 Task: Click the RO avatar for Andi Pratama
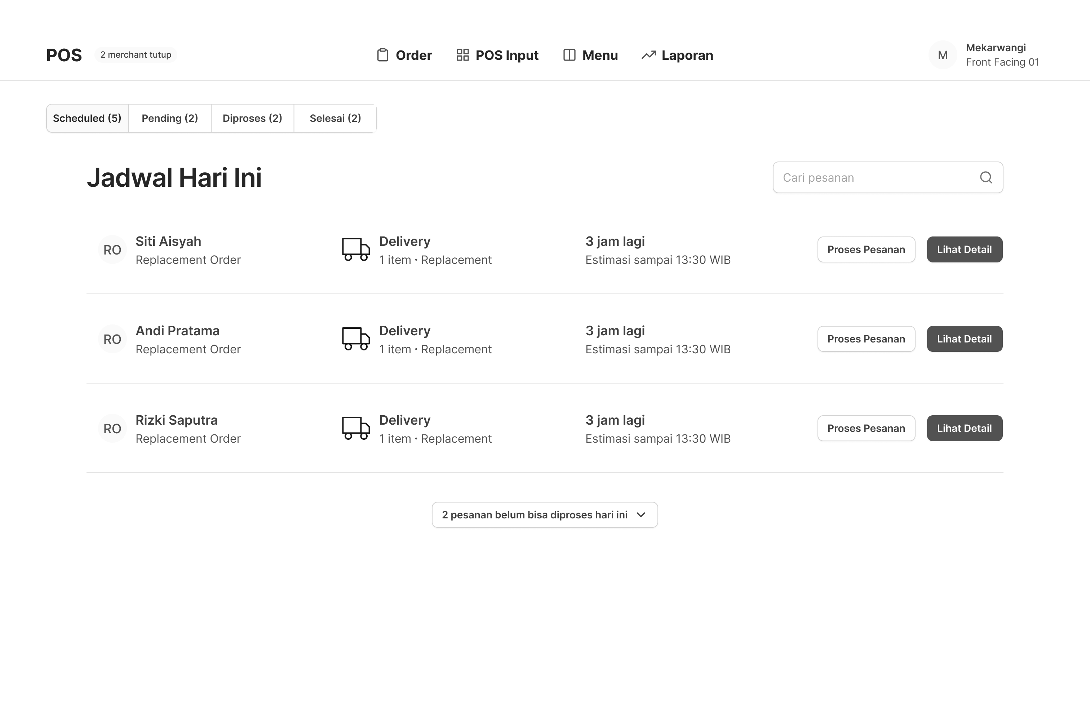112,339
